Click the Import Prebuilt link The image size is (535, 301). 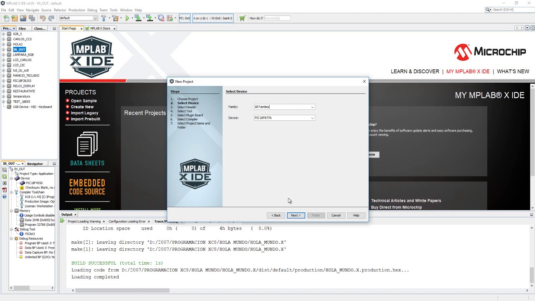(x=85, y=119)
